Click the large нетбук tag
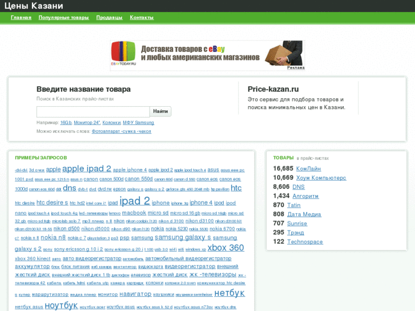This screenshot has height=311, width=415. tap(229, 293)
